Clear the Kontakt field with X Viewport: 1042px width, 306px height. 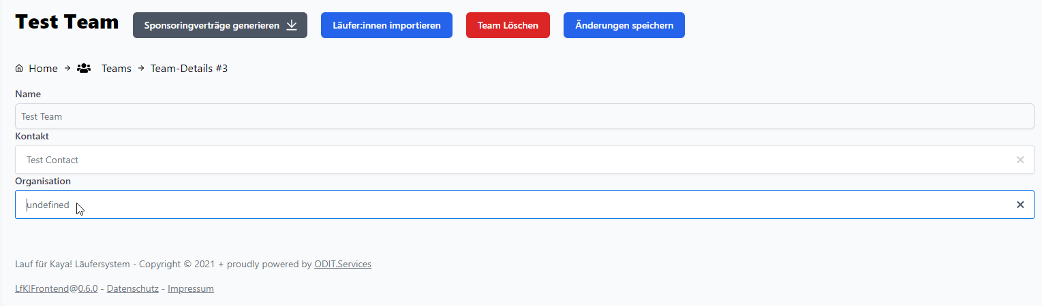1020,160
